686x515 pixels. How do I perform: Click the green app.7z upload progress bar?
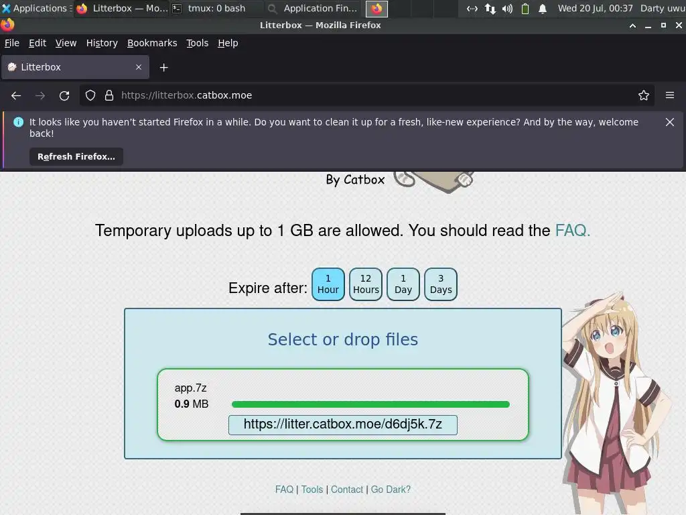click(370, 404)
